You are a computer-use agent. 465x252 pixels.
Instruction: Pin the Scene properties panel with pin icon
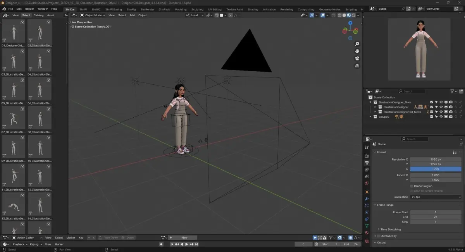(461, 144)
